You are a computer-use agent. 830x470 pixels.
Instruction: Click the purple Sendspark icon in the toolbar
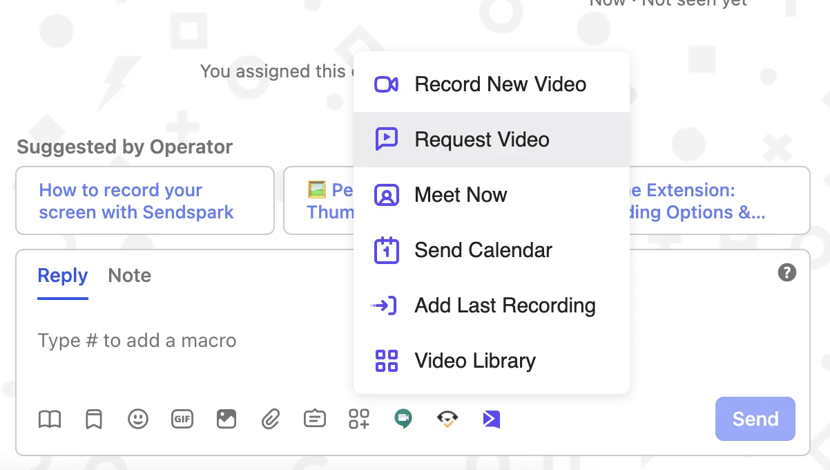492,419
